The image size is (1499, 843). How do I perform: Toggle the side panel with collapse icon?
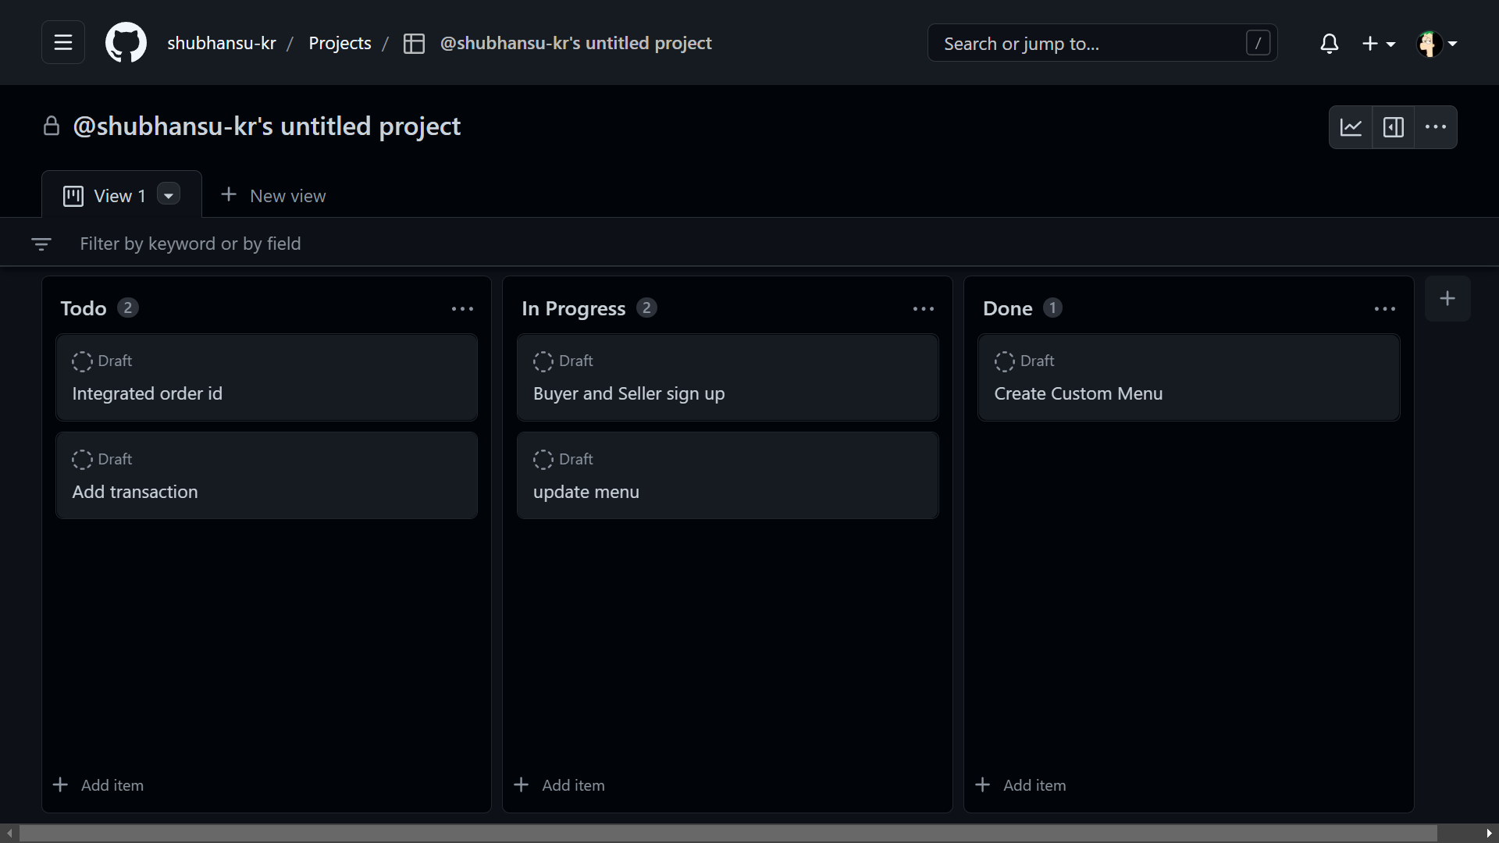(1394, 126)
